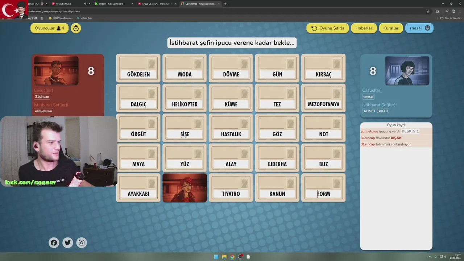Screen dimensions: 464x261
Task: Bookmark page with star icon
Action: pyautogui.click(x=428, y=11)
